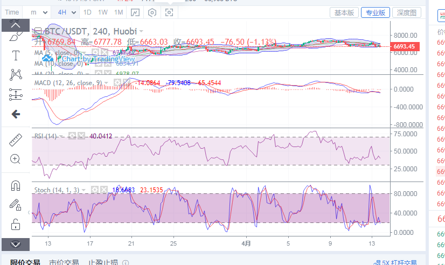This screenshot has width=445, height=265.
Task: Click date 21 on time axis
Action: (131, 243)
